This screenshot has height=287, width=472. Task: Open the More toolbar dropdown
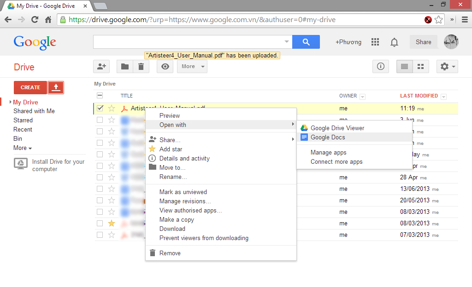pos(192,66)
